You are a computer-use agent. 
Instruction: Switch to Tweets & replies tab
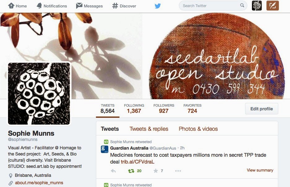[x=149, y=129]
